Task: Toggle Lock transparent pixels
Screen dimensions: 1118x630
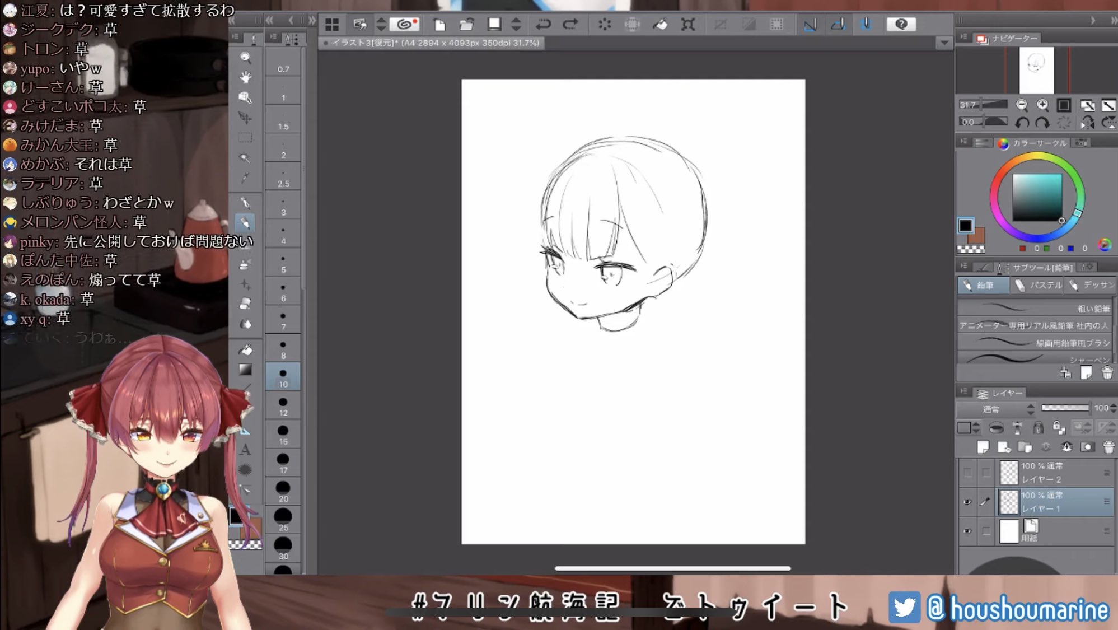Action: [x=1059, y=428]
